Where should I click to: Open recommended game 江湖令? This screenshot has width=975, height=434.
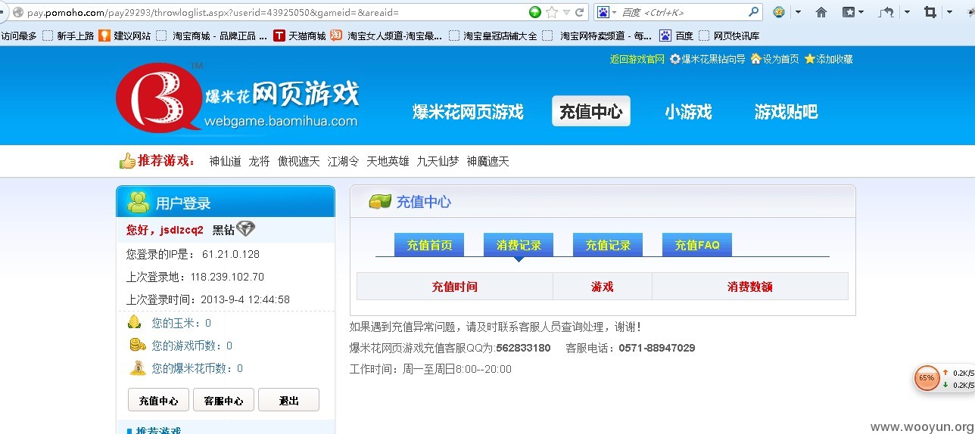[343, 161]
